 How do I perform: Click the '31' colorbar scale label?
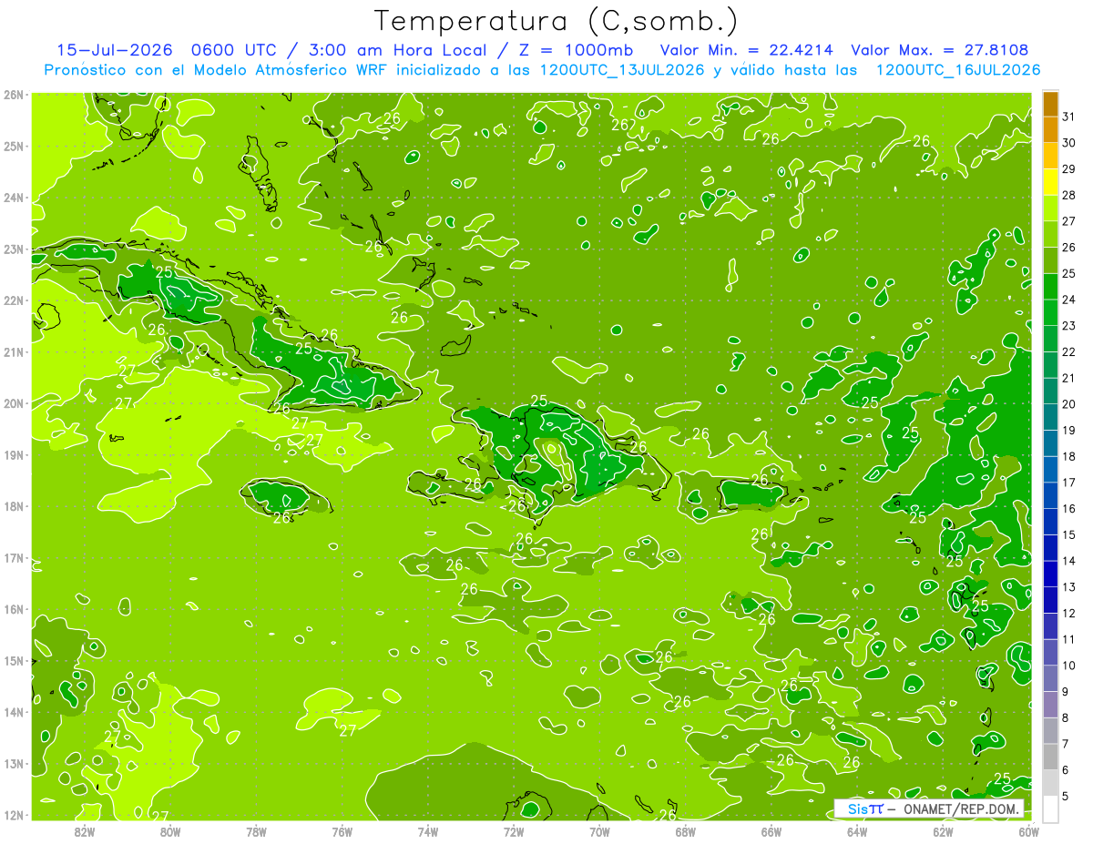coord(1069,117)
